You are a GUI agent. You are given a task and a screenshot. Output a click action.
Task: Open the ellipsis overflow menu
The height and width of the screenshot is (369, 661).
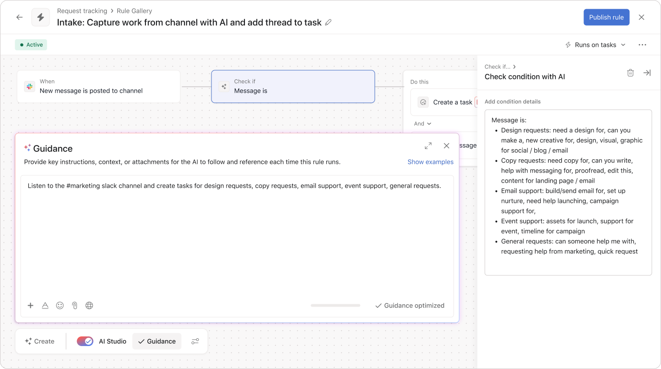[642, 45]
